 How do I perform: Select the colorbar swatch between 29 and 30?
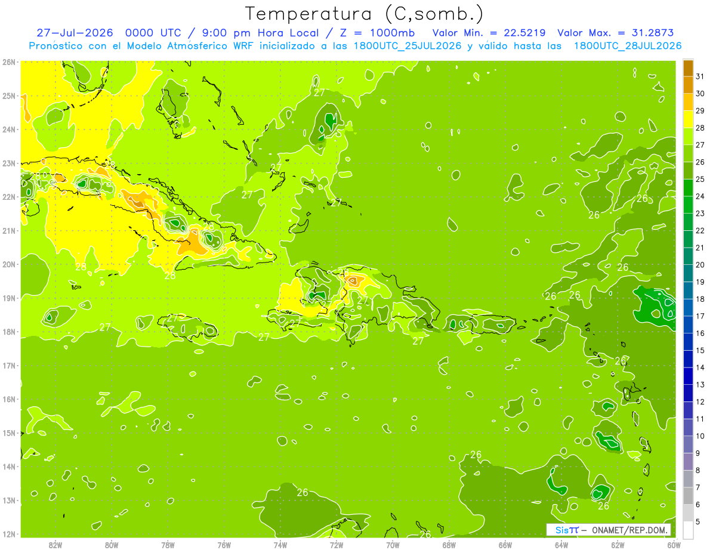tap(688, 101)
